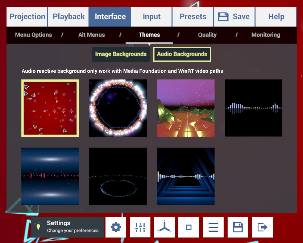303x243 pixels.
Task: Click the Save button in top bar
Action: click(x=234, y=17)
